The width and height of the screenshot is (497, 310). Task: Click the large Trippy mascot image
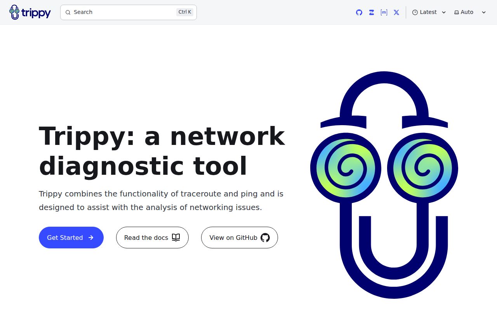coord(384,185)
